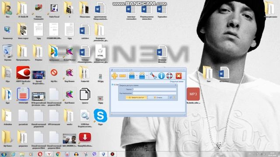The image size is (280, 157).
Task: Click the yellow minus Remove folder icon
Action: [122, 76]
